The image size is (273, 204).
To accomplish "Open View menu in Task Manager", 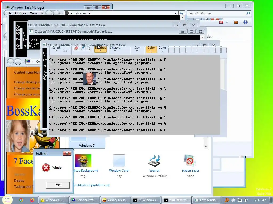I will point(33,13).
